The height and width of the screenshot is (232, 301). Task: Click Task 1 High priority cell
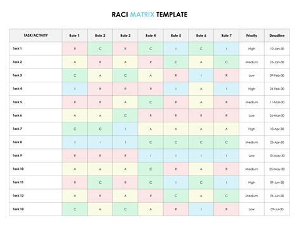pos(251,49)
